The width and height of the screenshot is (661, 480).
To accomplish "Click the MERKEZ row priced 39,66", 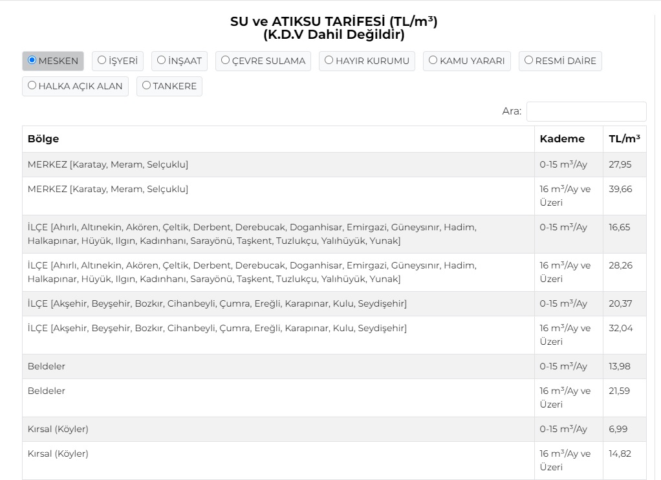I will [x=278, y=195].
